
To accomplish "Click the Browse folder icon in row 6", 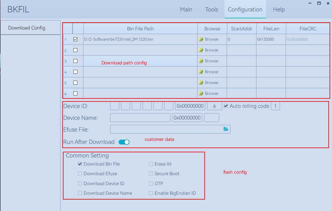I will tap(201, 94).
